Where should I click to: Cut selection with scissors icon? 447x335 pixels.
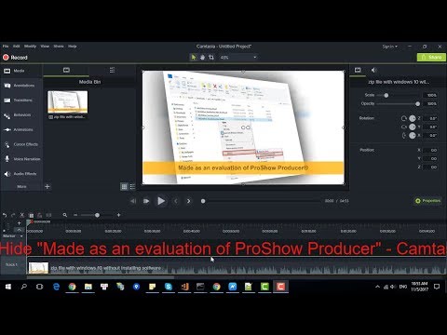pos(22,215)
